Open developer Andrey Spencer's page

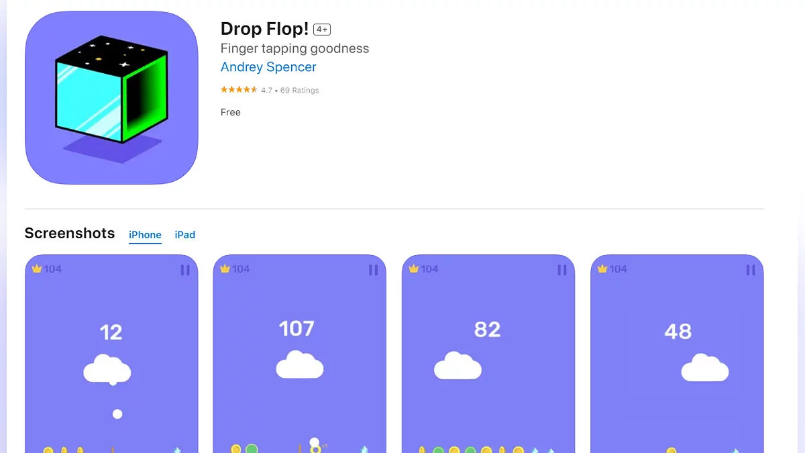point(268,67)
